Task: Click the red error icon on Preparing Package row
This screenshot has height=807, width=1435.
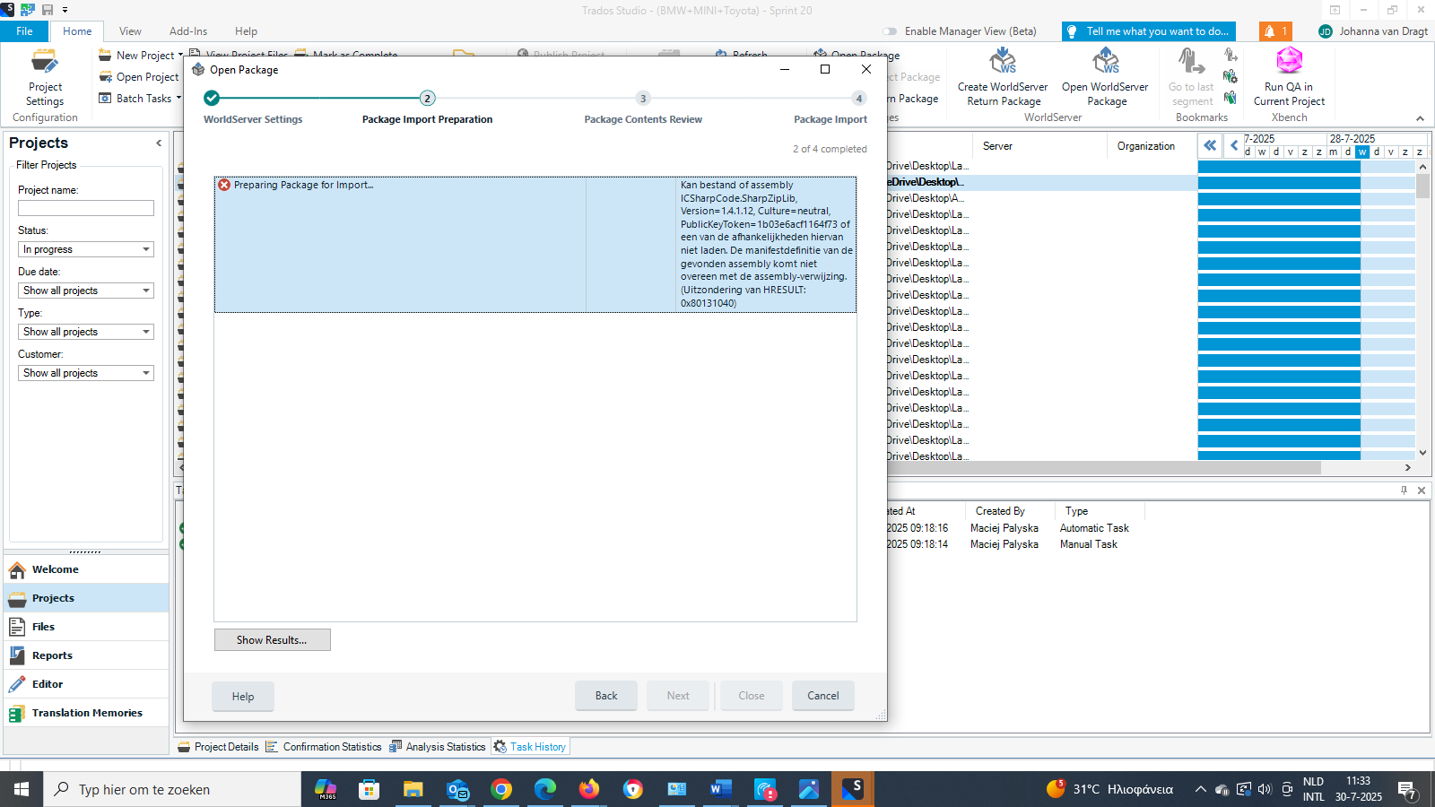Action: [224, 185]
